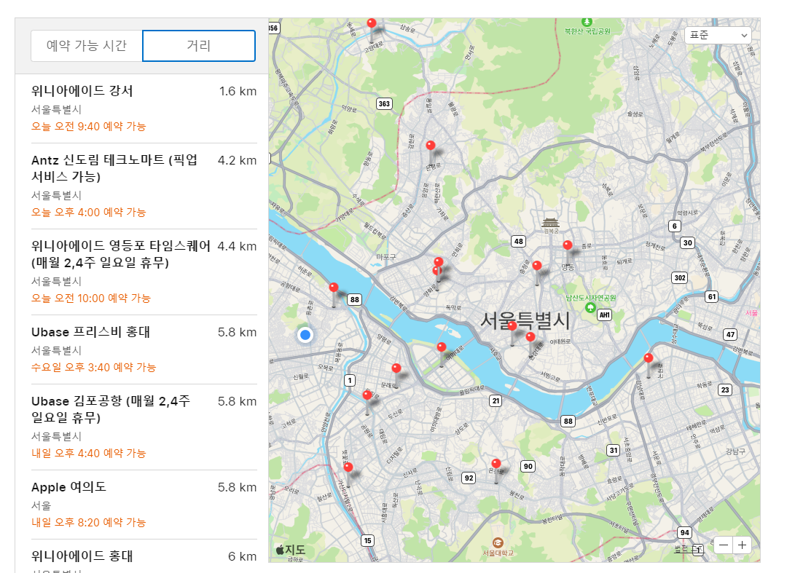Click the 1.6 km distance value
This screenshot has width=787, height=573.
(238, 91)
